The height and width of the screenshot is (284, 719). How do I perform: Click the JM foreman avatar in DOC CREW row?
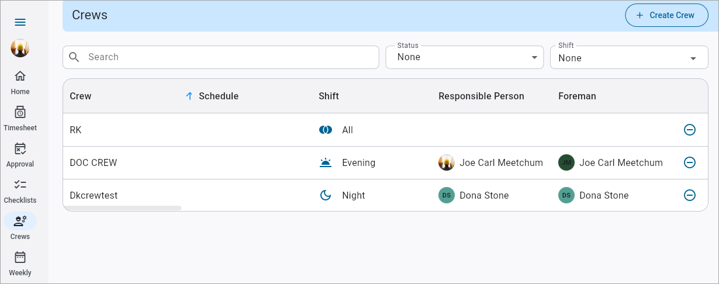(x=566, y=162)
